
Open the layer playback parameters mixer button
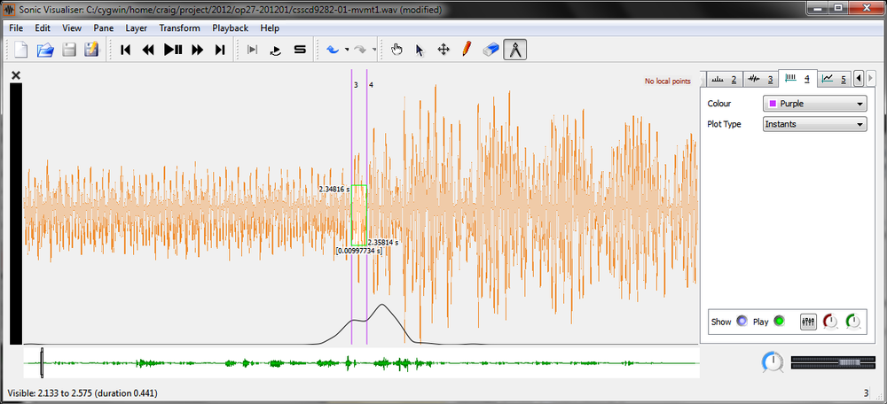coord(807,322)
